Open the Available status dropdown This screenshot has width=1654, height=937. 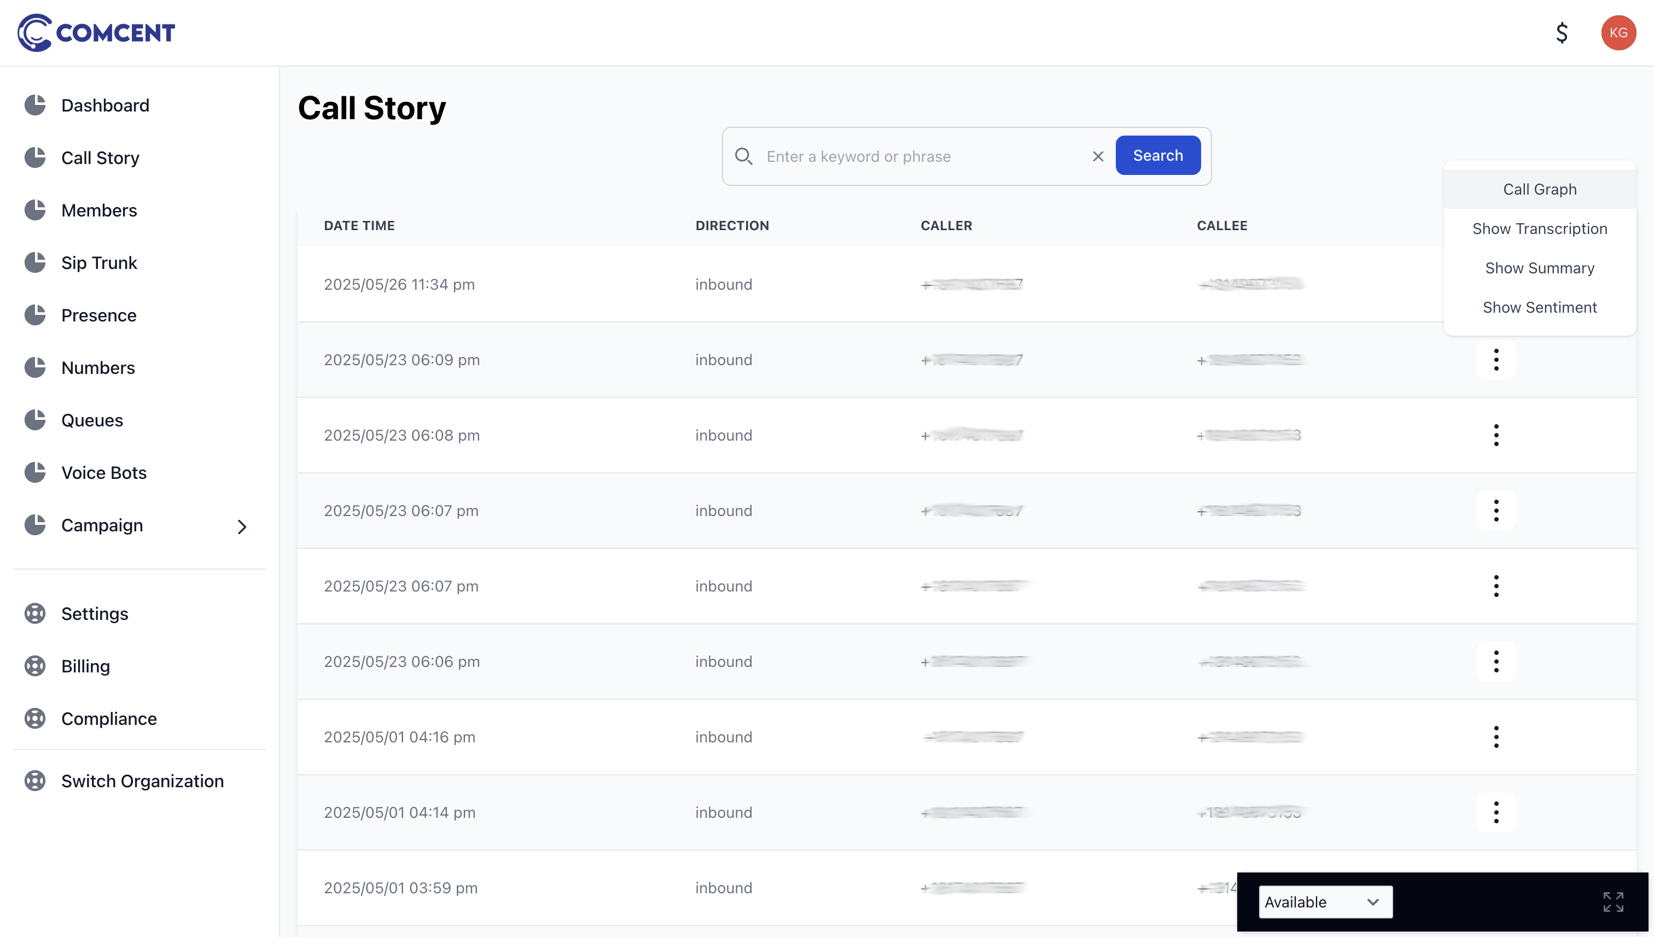point(1325,901)
